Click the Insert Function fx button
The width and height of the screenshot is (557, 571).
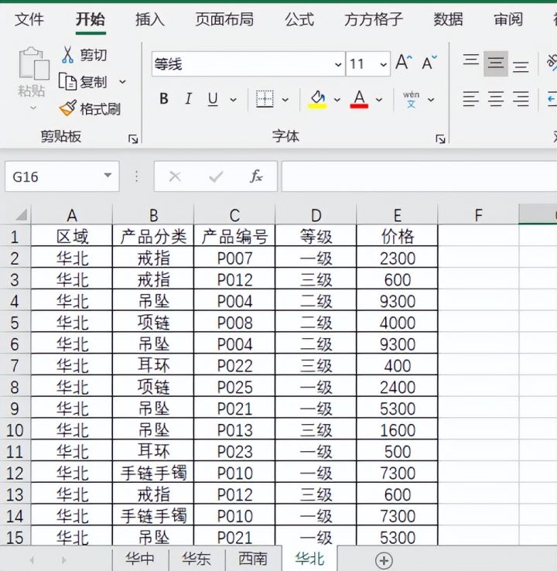coord(256,176)
